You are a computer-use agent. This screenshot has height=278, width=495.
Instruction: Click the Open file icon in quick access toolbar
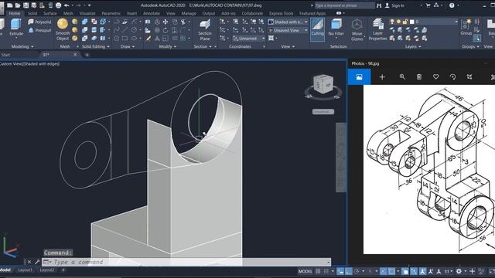point(18,5)
